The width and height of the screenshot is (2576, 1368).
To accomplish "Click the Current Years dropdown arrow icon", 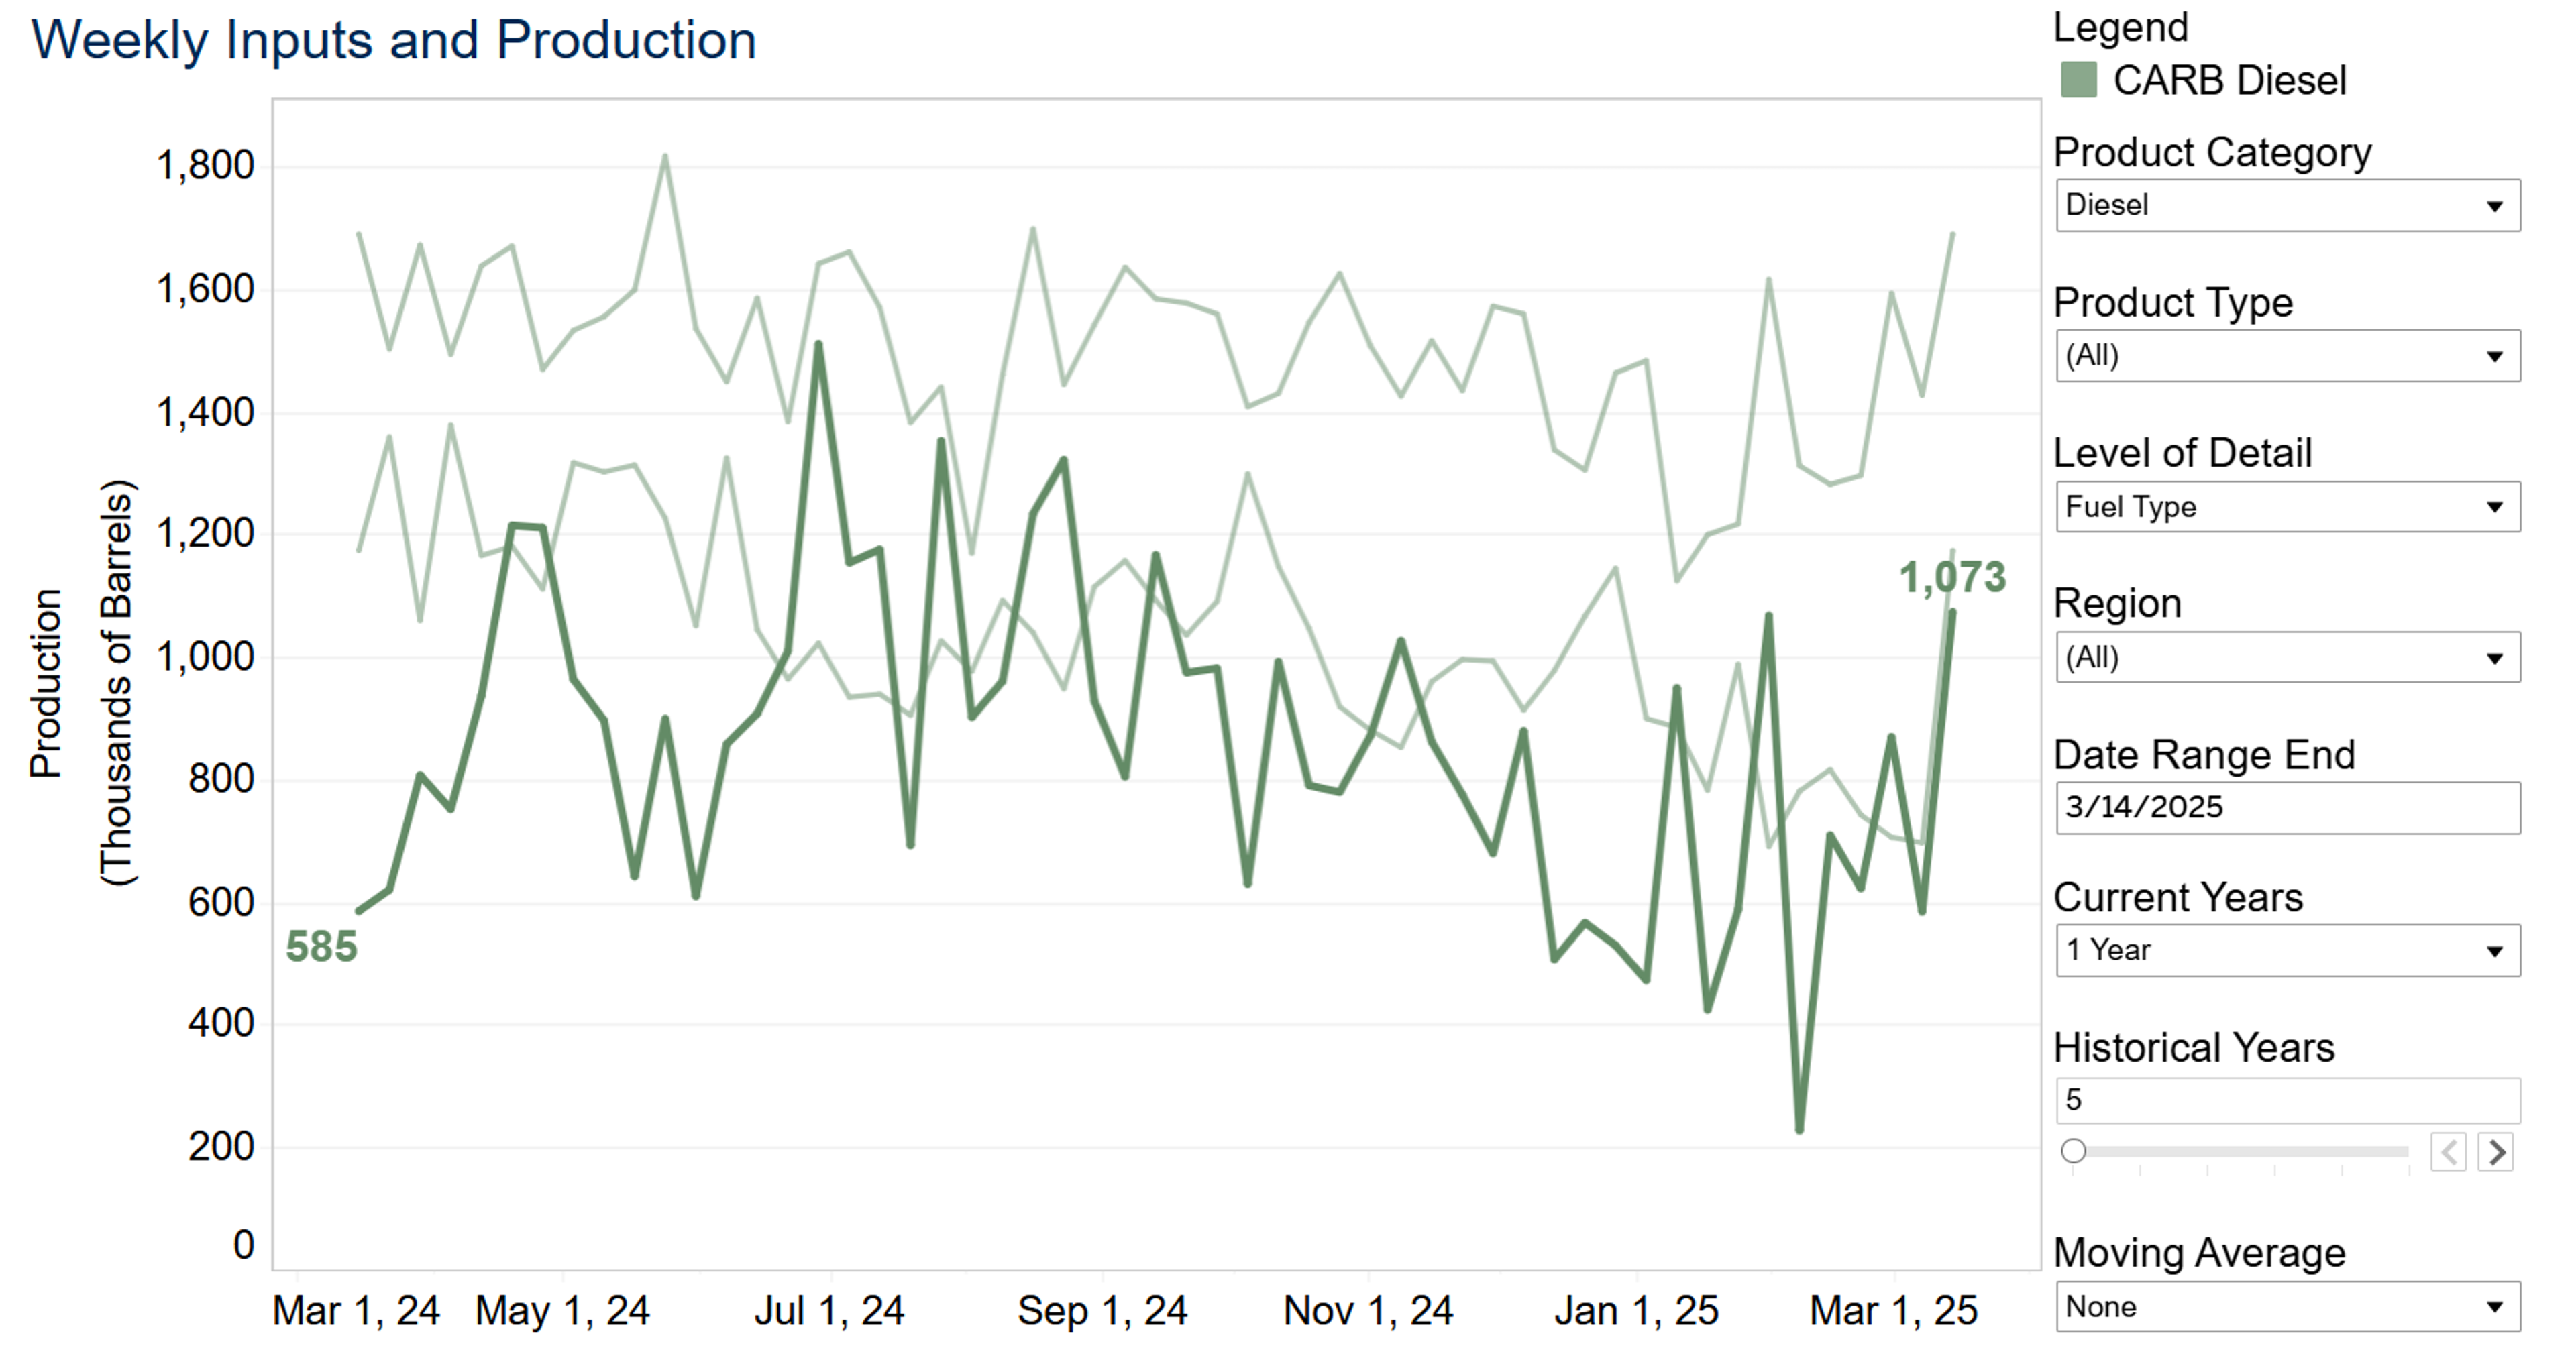I will click(2495, 951).
